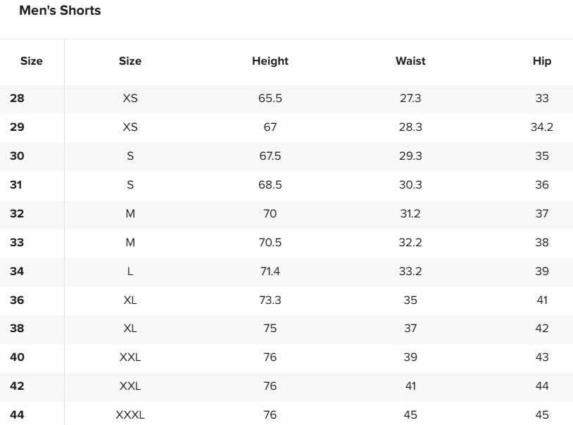The width and height of the screenshot is (573, 425).
Task: Click the XXXL size cell
Action: click(x=130, y=415)
